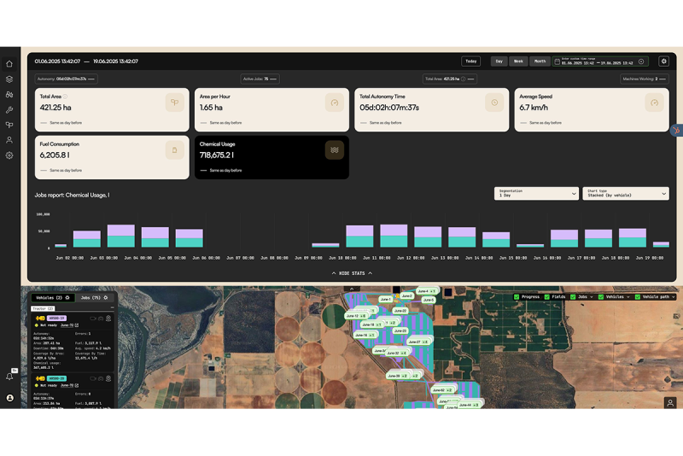Click the Today button
This screenshot has height=456, width=683.
pos(471,61)
